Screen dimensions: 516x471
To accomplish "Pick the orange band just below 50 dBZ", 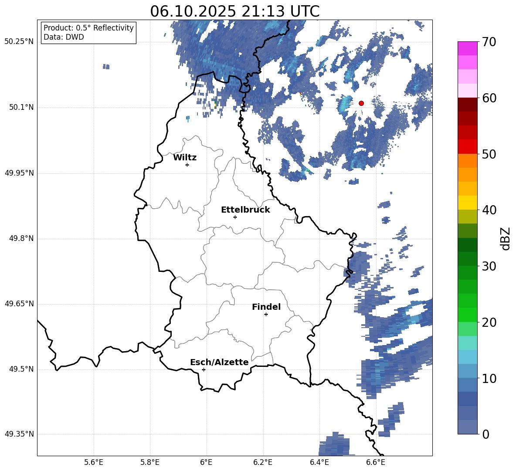I will coord(467,161).
